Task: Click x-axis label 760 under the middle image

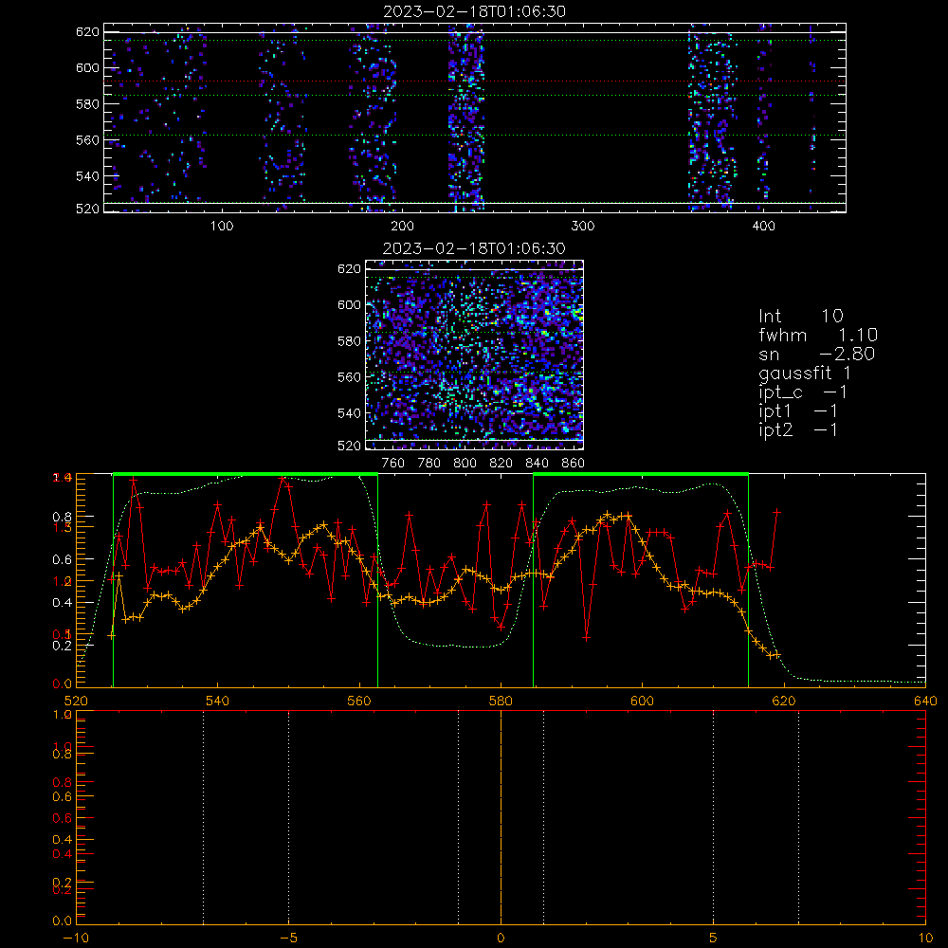Action: [393, 464]
